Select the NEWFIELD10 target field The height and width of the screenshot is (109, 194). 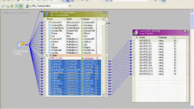(x=146, y=68)
